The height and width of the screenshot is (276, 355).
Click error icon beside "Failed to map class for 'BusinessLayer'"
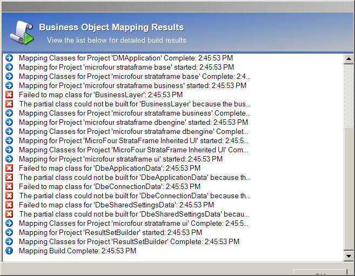click(x=9, y=95)
